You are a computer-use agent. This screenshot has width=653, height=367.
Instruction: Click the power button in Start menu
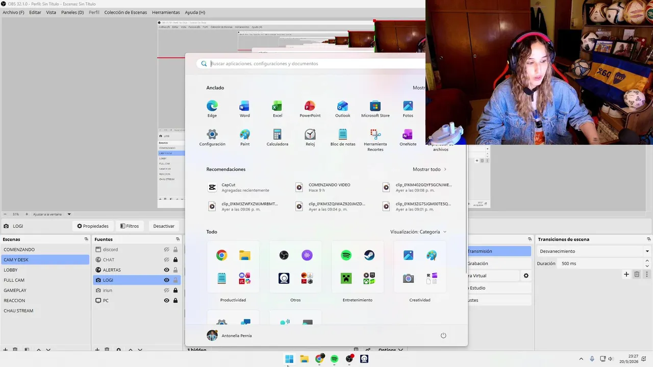tap(443, 335)
